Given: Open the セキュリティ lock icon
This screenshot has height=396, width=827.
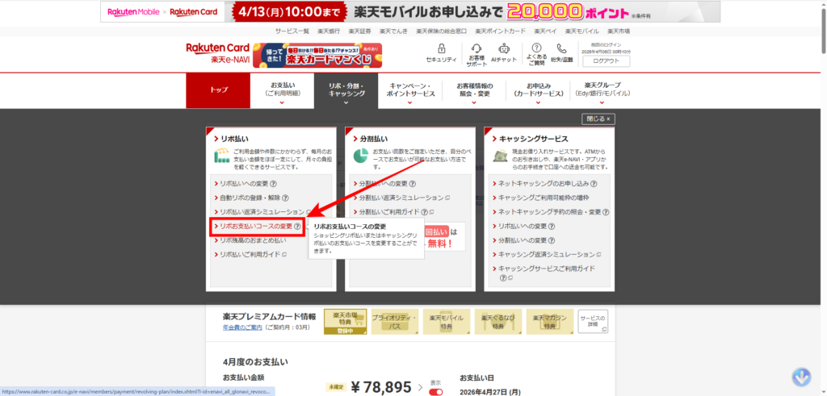Looking at the screenshot, I should pos(441,50).
